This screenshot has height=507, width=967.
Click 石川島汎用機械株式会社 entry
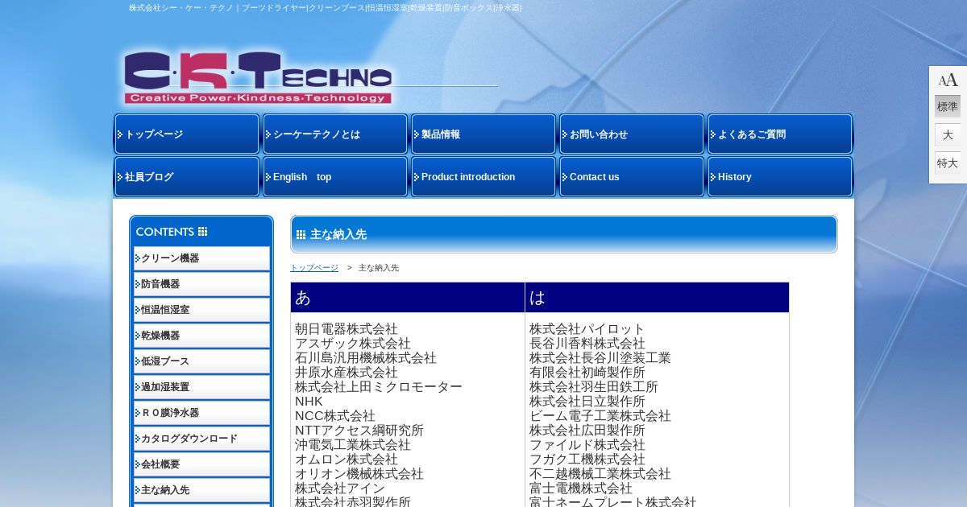click(x=366, y=358)
